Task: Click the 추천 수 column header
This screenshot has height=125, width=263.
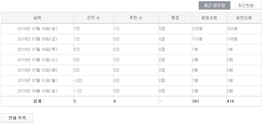Action: point(136,18)
